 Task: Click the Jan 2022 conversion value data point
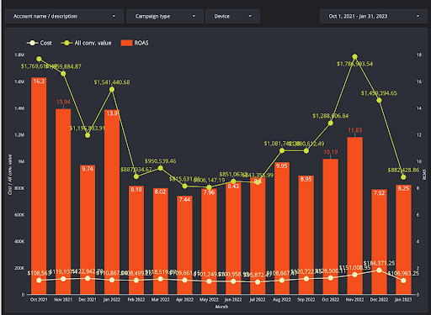(x=112, y=89)
